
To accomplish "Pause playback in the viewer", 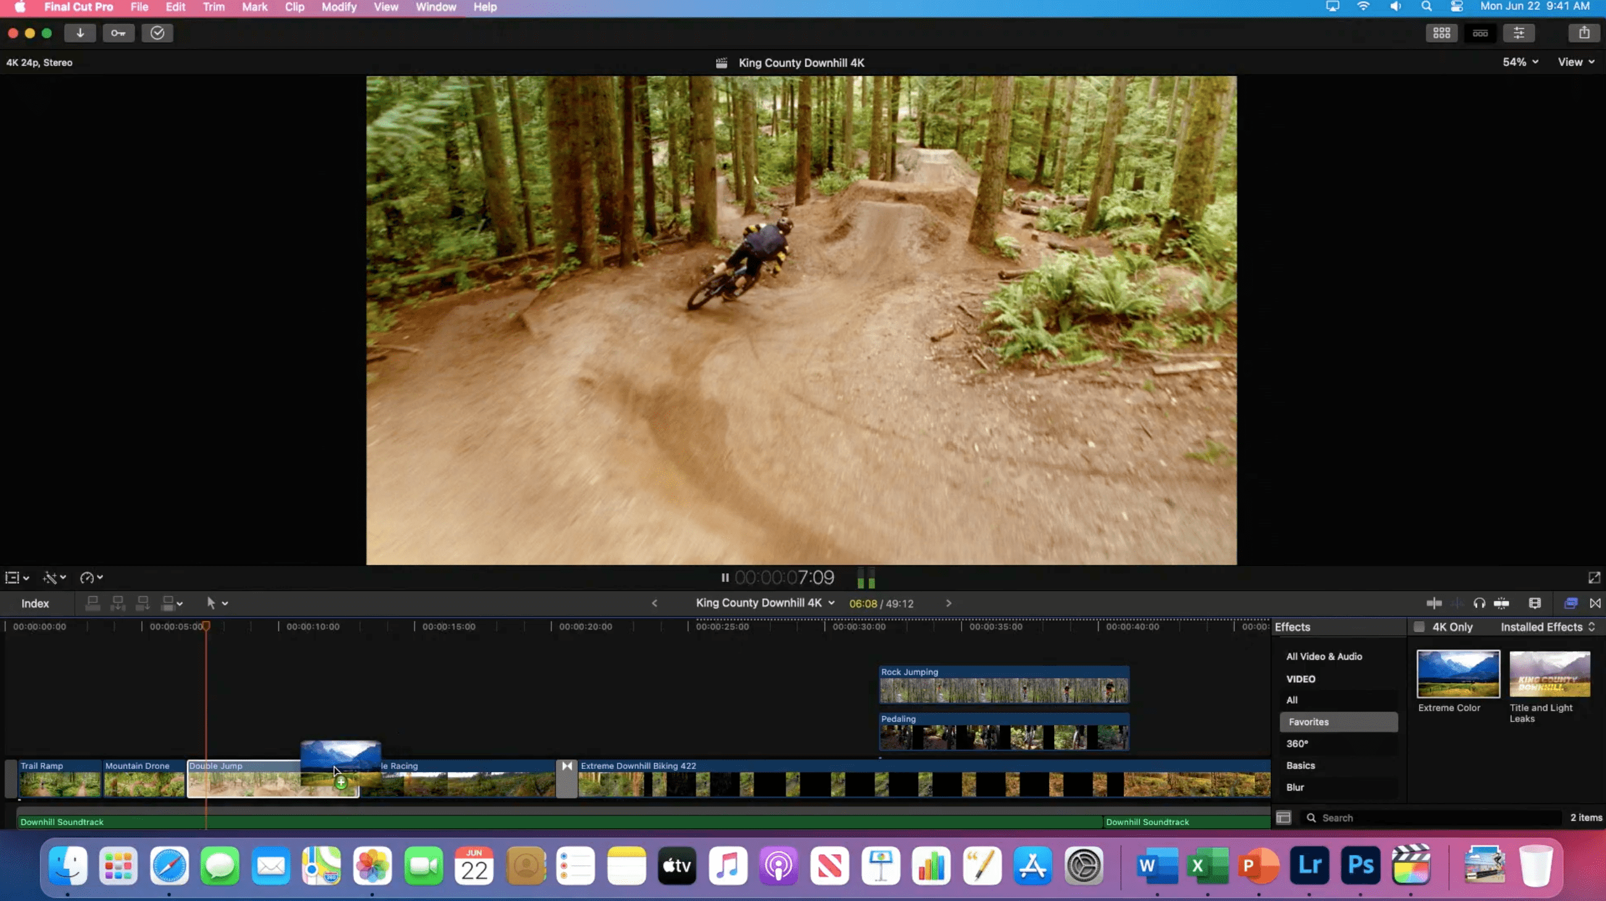I will click(x=725, y=578).
